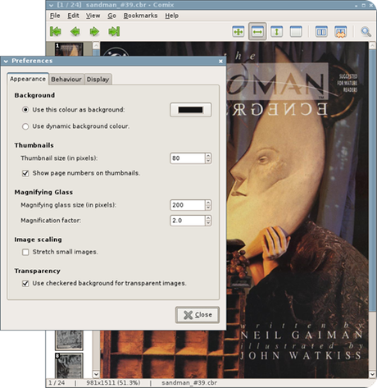Activate the magnifying glass tool icon
377x388 pixels.
tap(366, 32)
